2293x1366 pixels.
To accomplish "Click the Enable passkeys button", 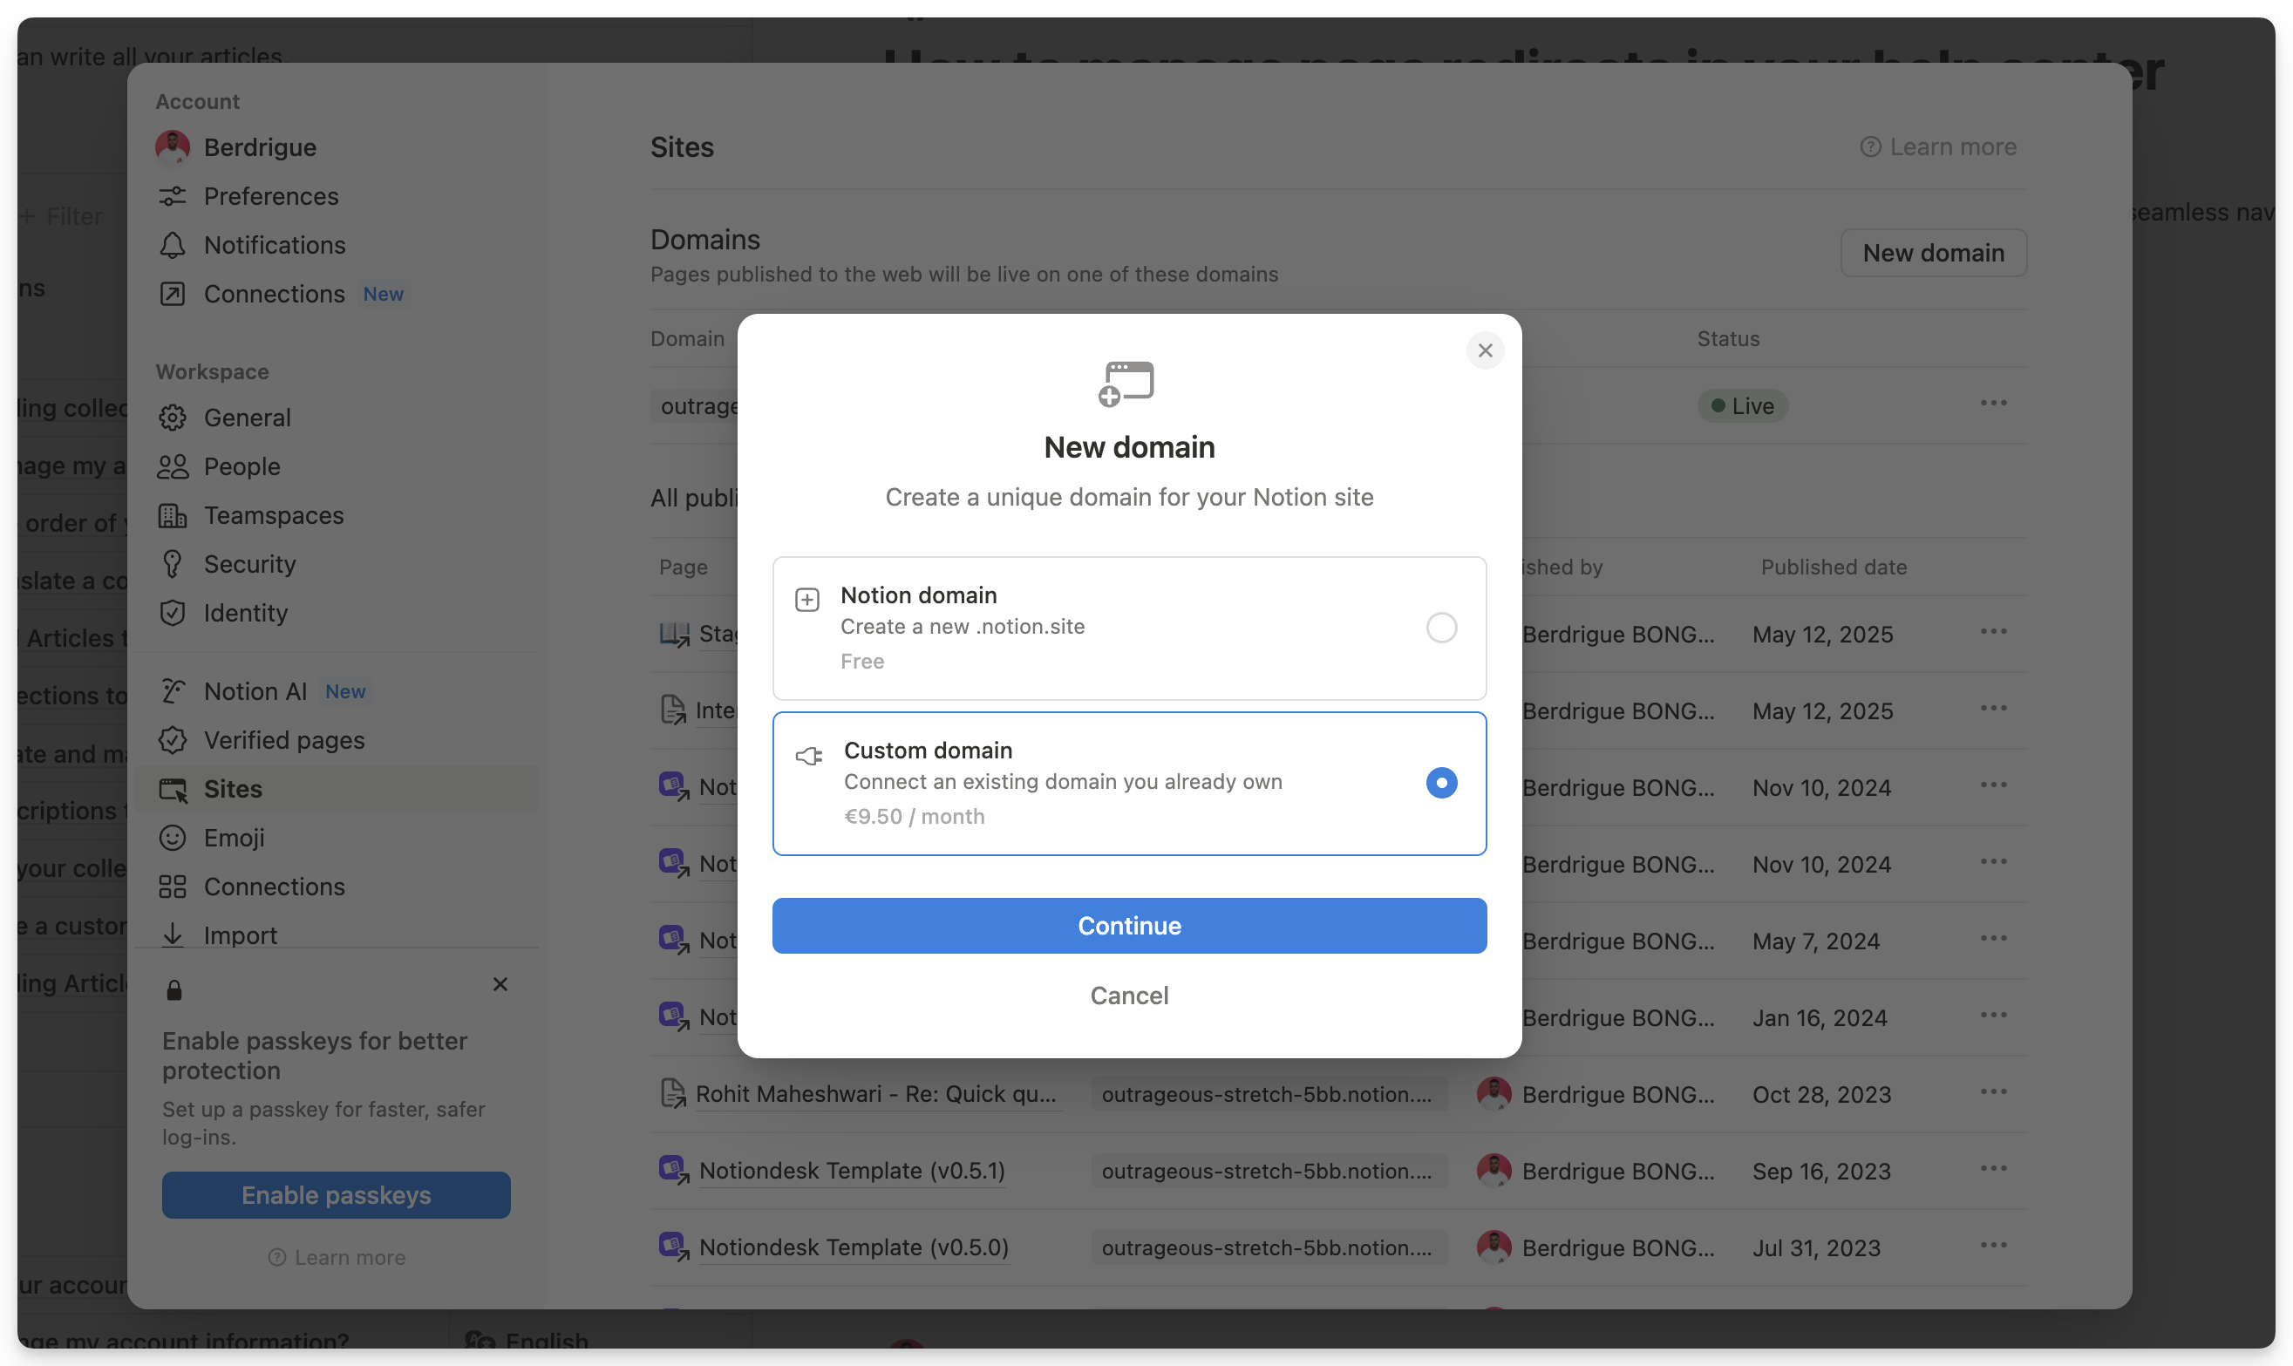I will point(336,1195).
